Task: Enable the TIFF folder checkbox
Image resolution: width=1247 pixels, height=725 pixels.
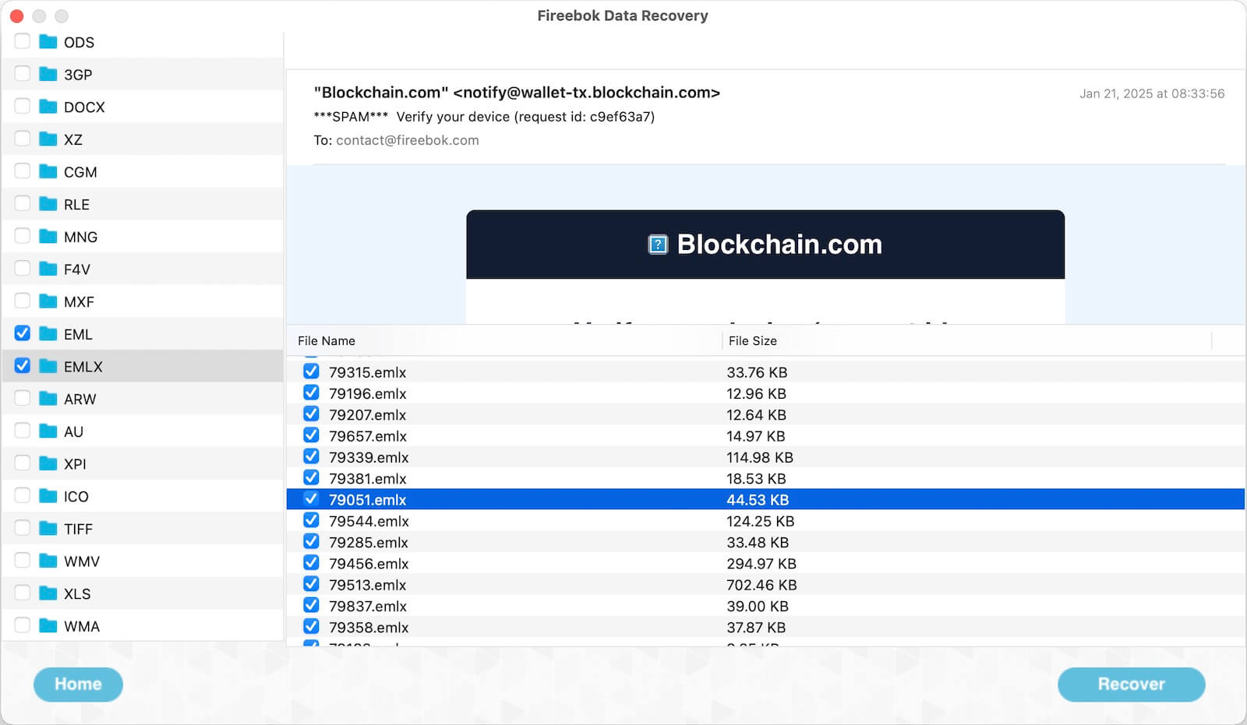Action: pyautogui.click(x=23, y=528)
